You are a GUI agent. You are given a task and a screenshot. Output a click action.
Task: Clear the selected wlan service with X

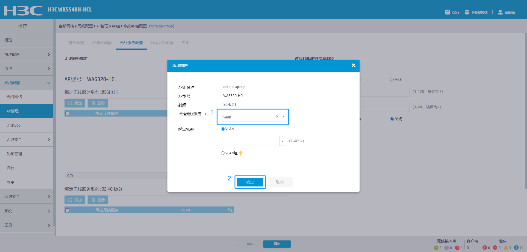(x=277, y=117)
